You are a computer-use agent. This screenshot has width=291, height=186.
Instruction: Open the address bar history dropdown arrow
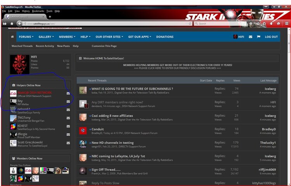click(187, 24)
